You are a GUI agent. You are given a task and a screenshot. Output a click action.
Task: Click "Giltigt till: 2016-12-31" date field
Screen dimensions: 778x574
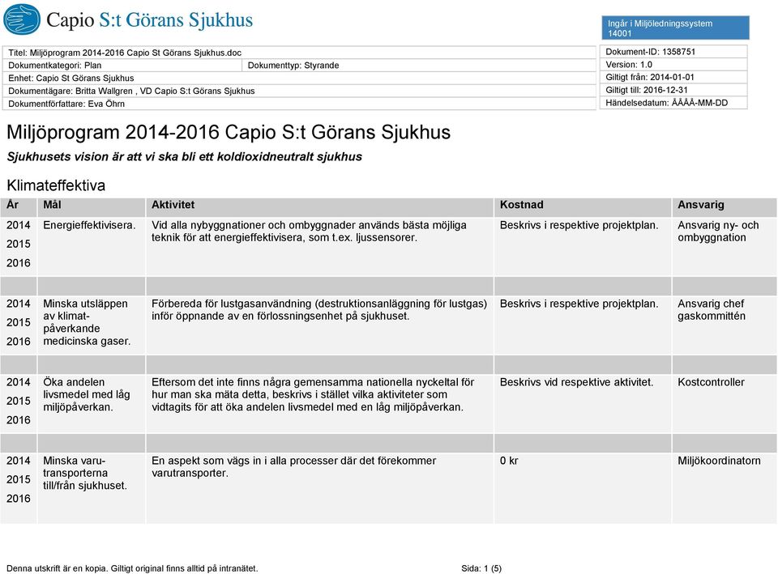pyautogui.click(x=673, y=90)
